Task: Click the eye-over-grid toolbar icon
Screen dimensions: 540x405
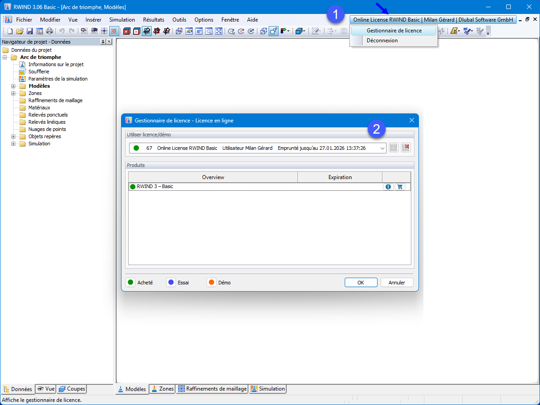Action: click(x=94, y=31)
